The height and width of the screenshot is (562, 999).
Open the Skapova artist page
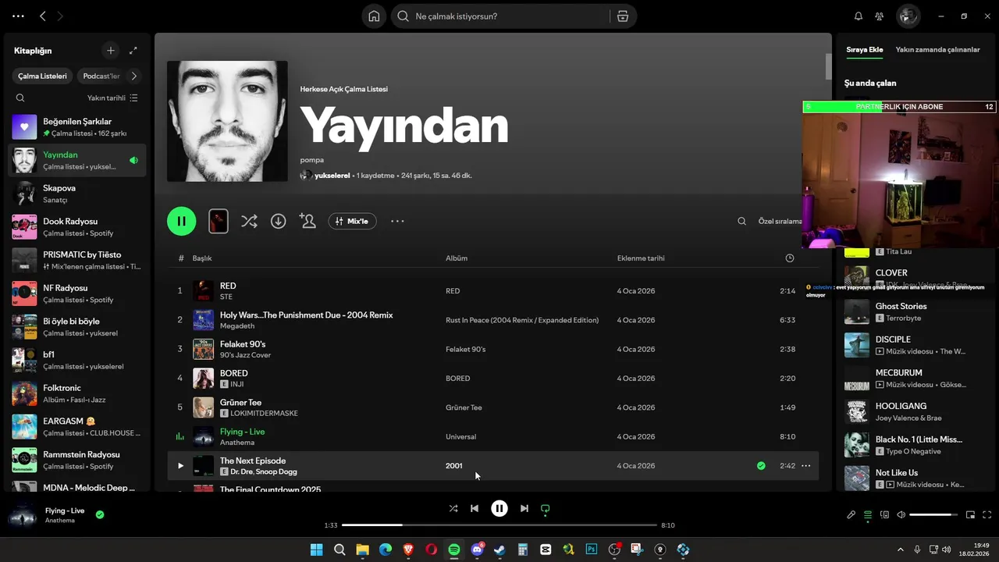click(x=77, y=194)
